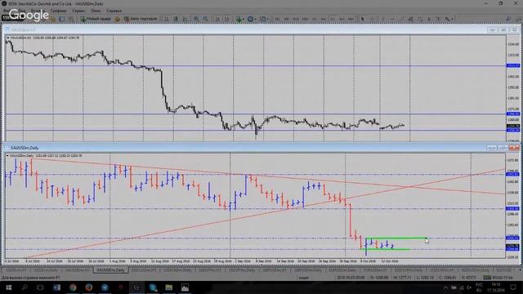
Task: Select the H4 timeframe
Action: [x=323, y=19]
